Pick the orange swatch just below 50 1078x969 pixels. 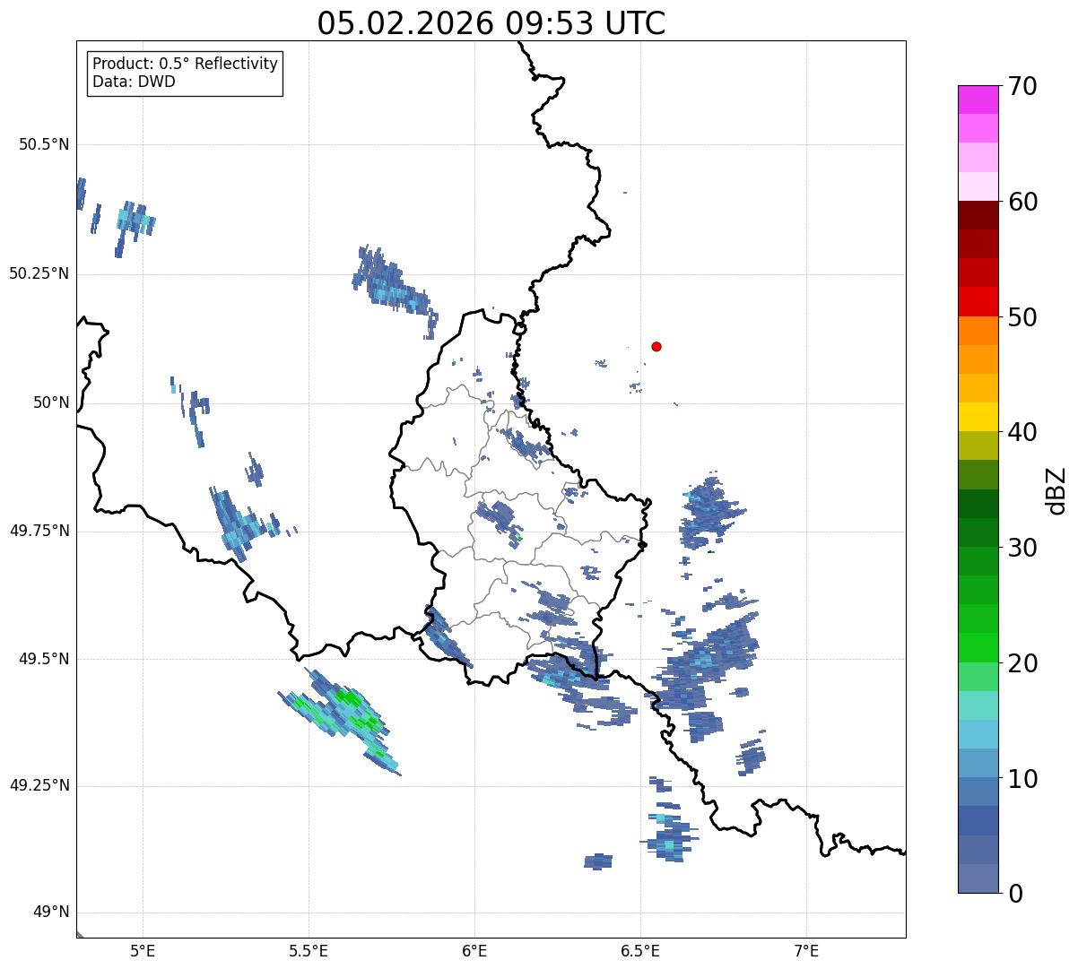click(978, 331)
